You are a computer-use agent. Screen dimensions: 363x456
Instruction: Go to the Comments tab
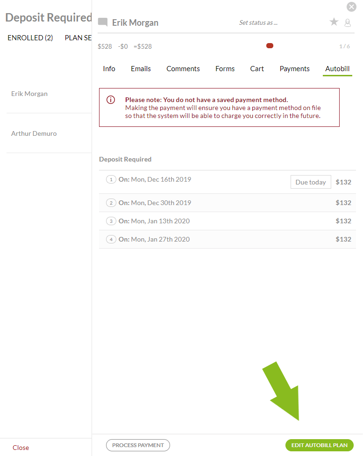183,69
